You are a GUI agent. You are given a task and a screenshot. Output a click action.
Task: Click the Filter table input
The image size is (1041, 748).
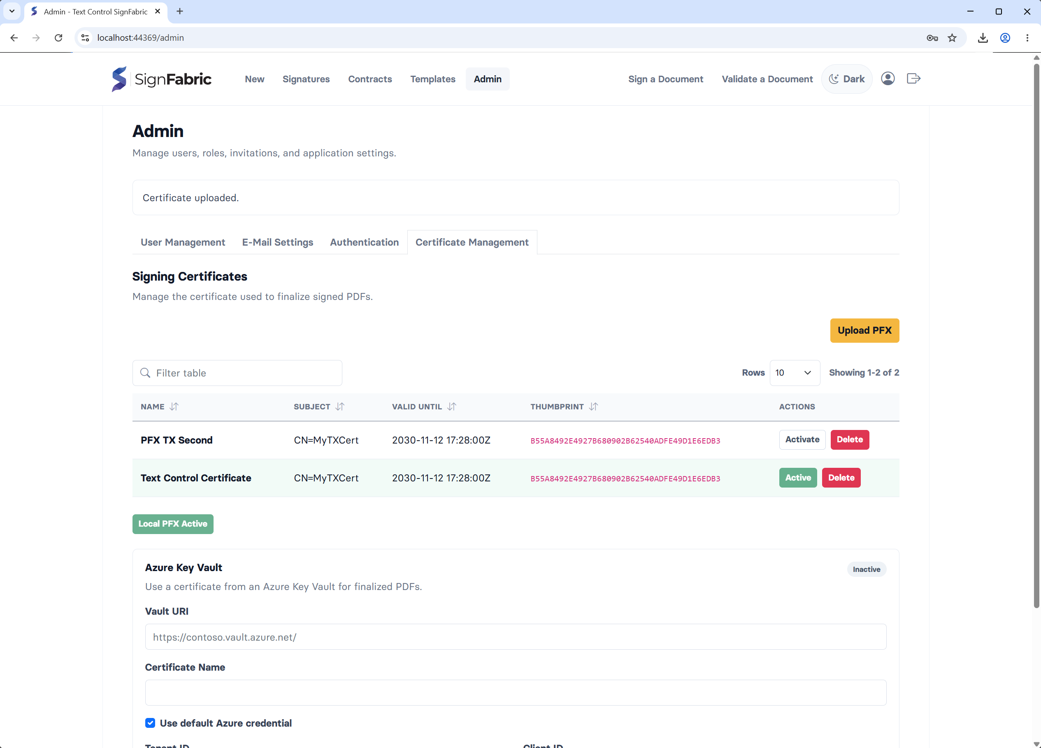237,373
